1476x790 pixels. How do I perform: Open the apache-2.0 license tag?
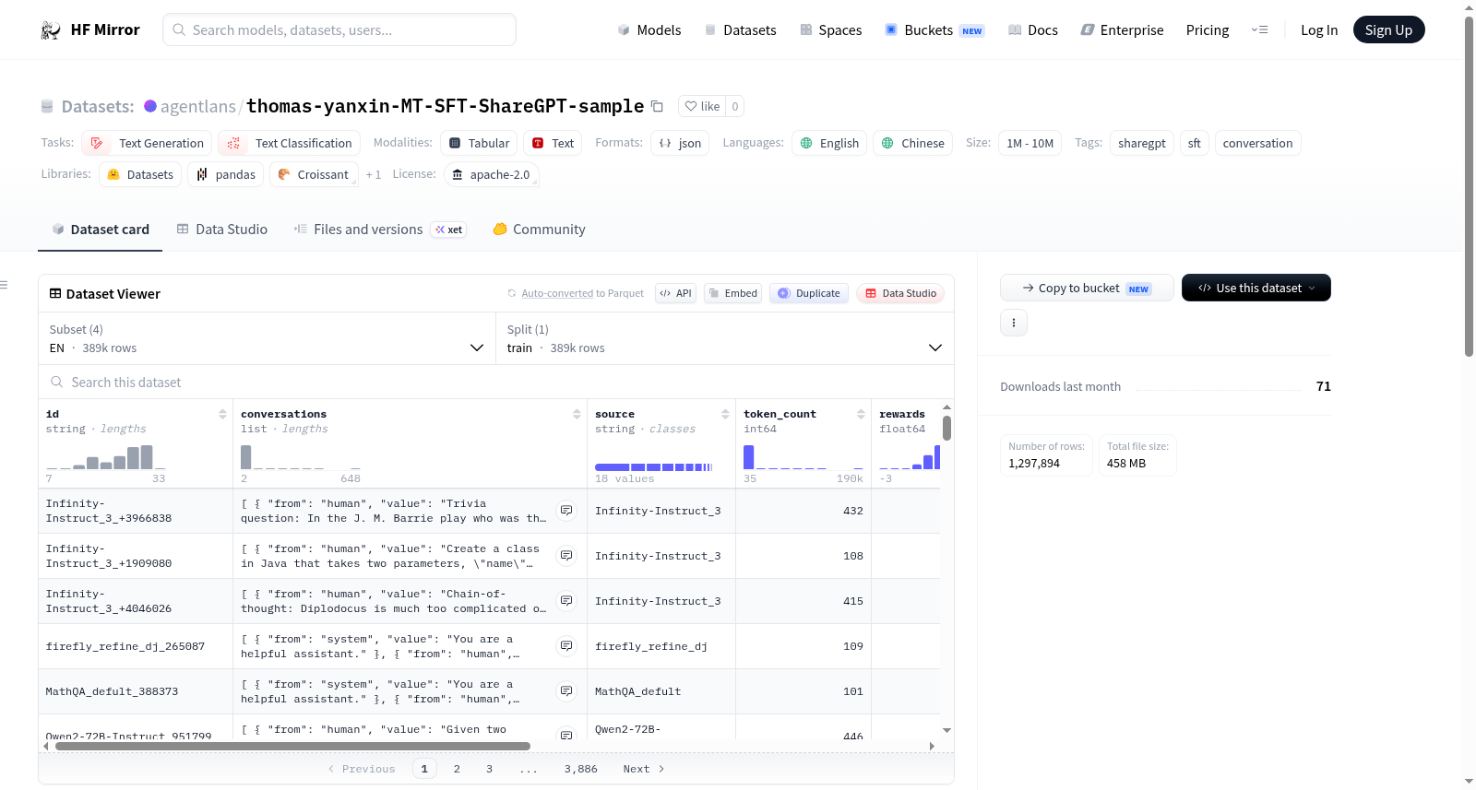click(x=491, y=174)
